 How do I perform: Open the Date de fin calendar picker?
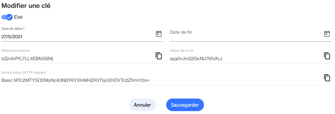pyautogui.click(x=327, y=34)
